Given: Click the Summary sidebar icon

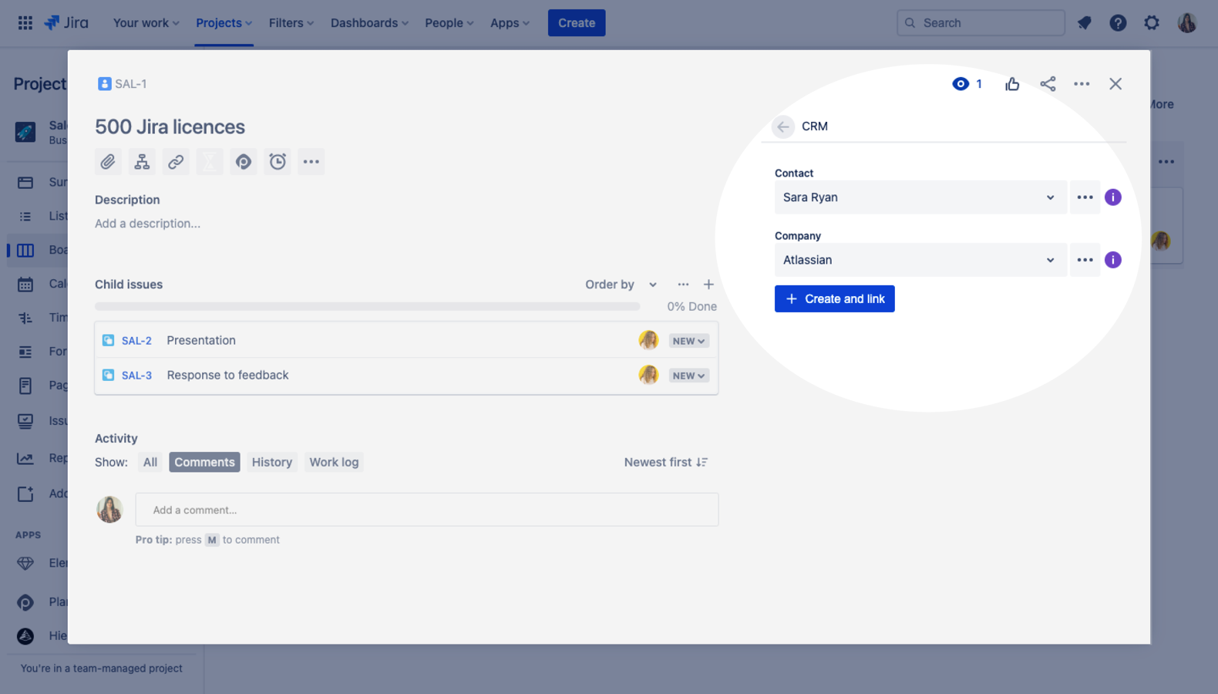Looking at the screenshot, I should (x=25, y=183).
